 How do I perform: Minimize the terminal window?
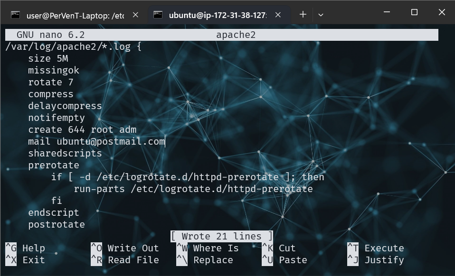[x=386, y=13]
